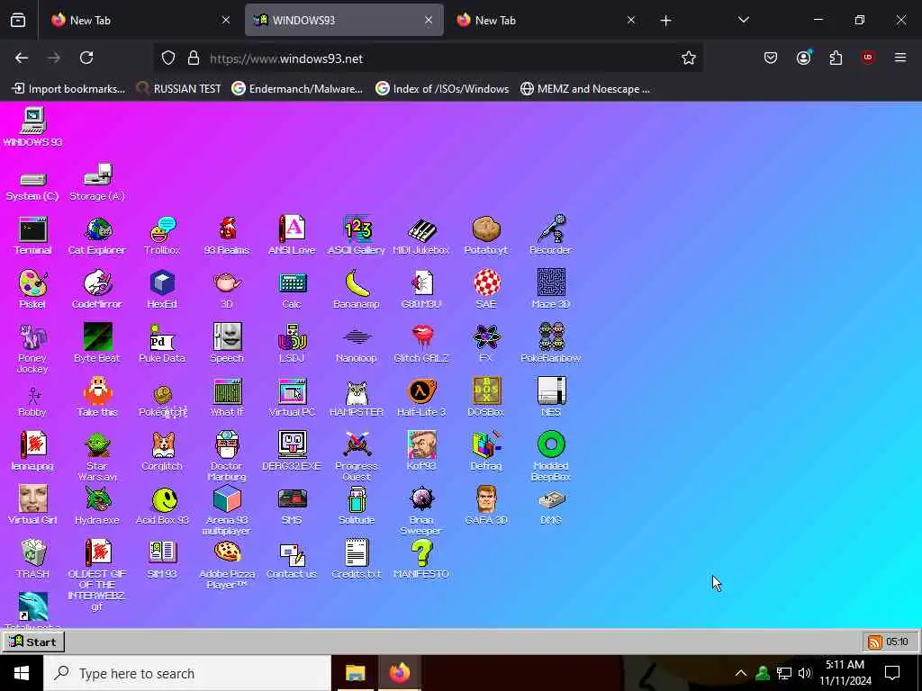Open the GAFA 3D icon
The width and height of the screenshot is (922, 691).
(x=486, y=506)
